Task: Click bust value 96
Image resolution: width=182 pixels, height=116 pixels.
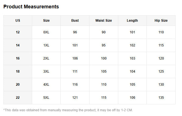Action: (75, 32)
